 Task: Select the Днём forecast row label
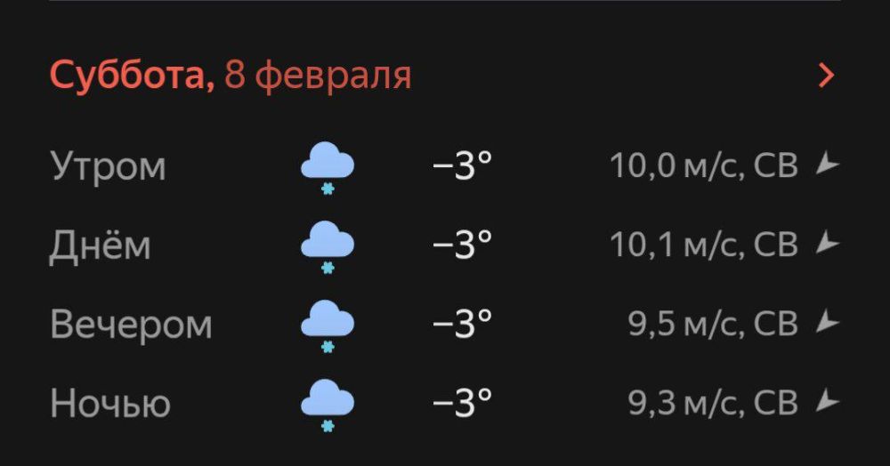pyautogui.click(x=100, y=245)
